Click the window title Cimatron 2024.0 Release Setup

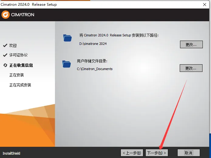29,5
